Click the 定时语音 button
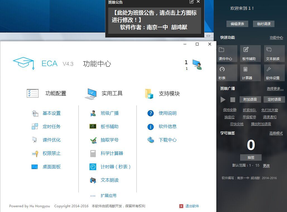 (x=274, y=99)
